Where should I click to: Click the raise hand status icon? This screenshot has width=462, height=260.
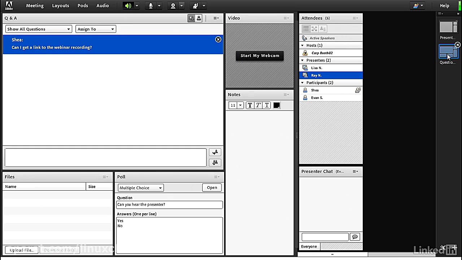[195, 6]
